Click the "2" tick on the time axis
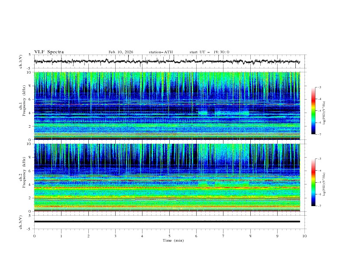The width and height of the screenshot is (343, 265). [x=88, y=236]
